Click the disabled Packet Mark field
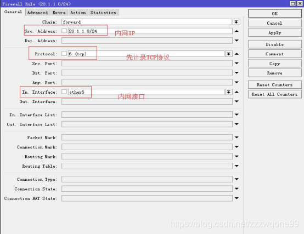The width and height of the screenshot is (304, 234). click(147, 138)
